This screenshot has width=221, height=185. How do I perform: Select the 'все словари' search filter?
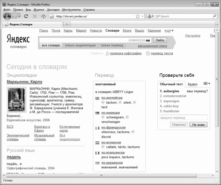(x=51, y=45)
